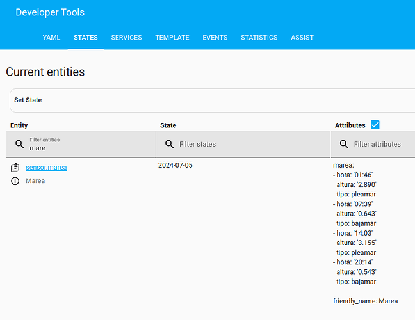Expand the Set State panel
415x320 pixels.
211,100
